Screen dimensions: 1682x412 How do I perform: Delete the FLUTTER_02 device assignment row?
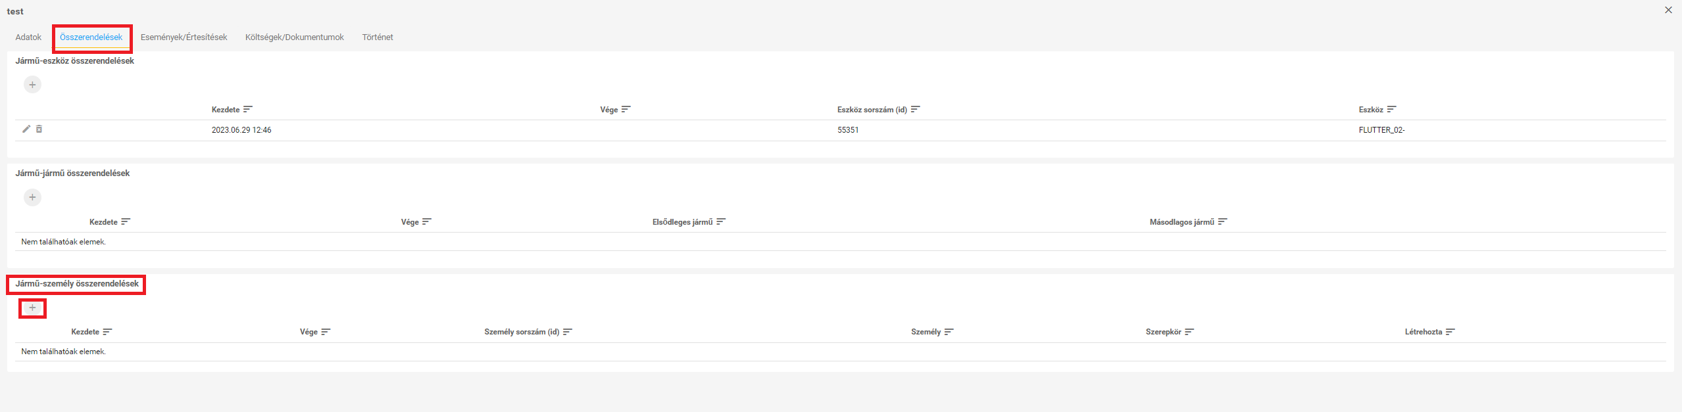pyautogui.click(x=39, y=129)
